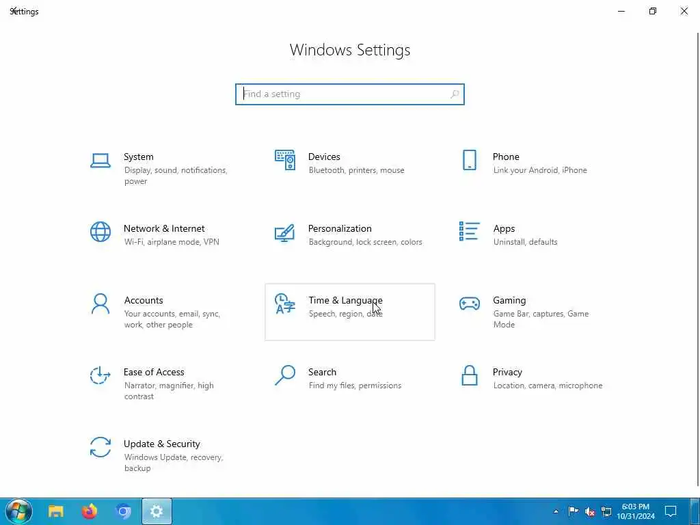This screenshot has height=525, width=700.
Task: Open the Accounts person icon
Action: [100, 304]
